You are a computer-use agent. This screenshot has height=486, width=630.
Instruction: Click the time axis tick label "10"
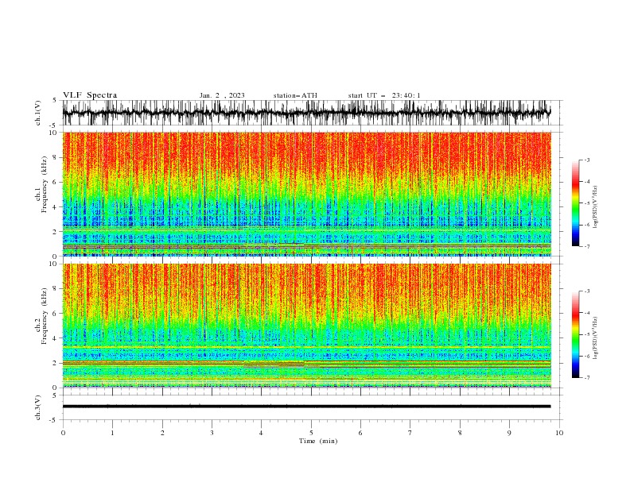click(559, 433)
